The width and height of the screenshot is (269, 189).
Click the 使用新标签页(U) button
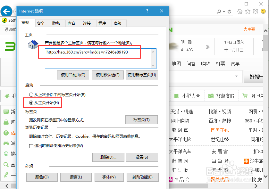(x=142, y=75)
